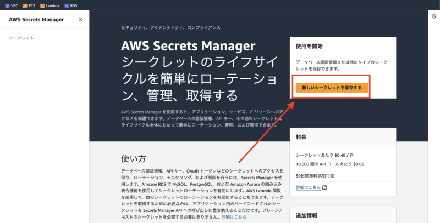Select the VPC text label in favorites bar
The width and height of the screenshot is (440, 223).
tap(14, 6)
